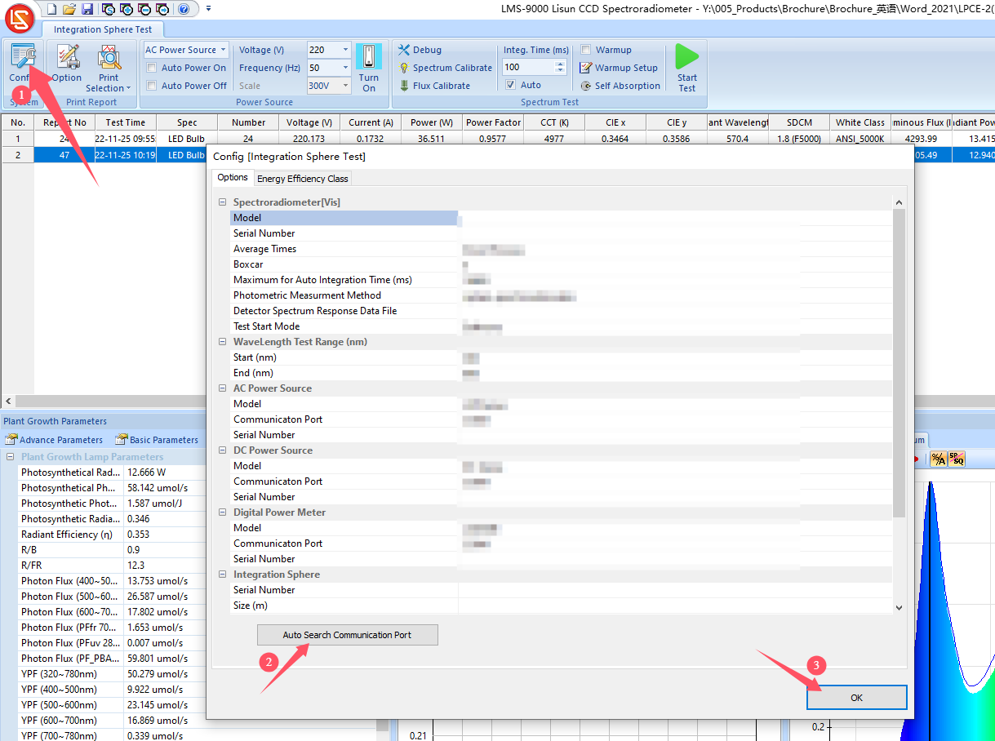Viewport: 995px width, 741px height.
Task: Run Flux Calibrate
Action: 434,86
